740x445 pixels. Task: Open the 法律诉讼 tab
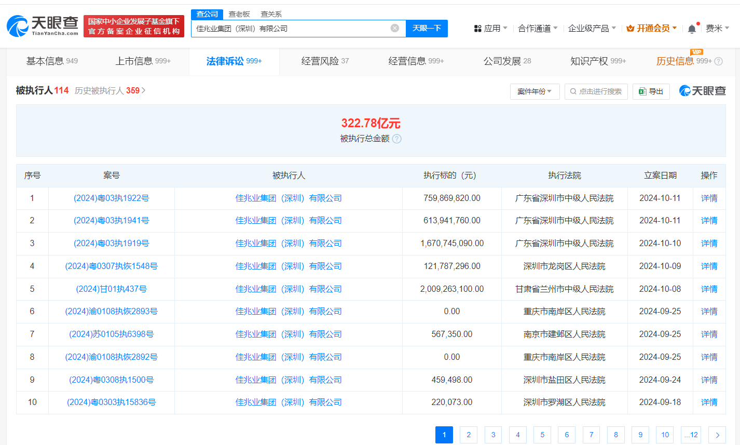[234, 61]
